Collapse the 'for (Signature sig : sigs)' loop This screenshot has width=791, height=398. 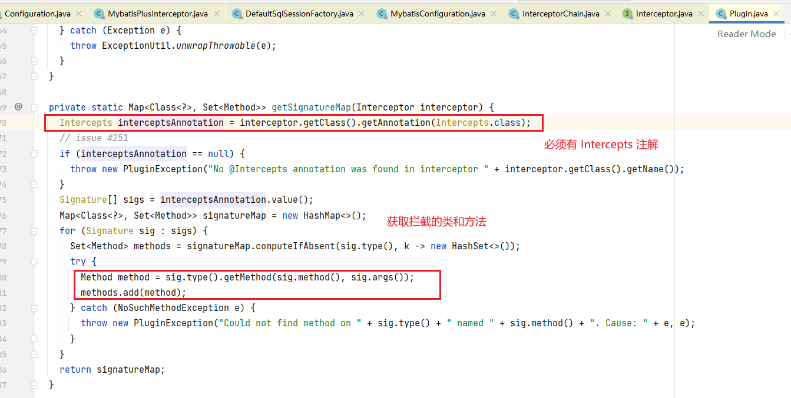34,230
